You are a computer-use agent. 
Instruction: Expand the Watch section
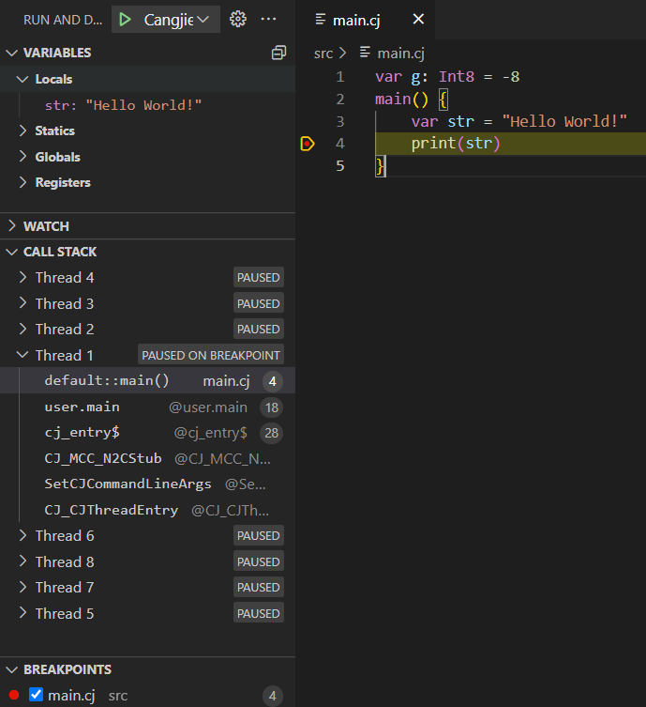pos(46,226)
